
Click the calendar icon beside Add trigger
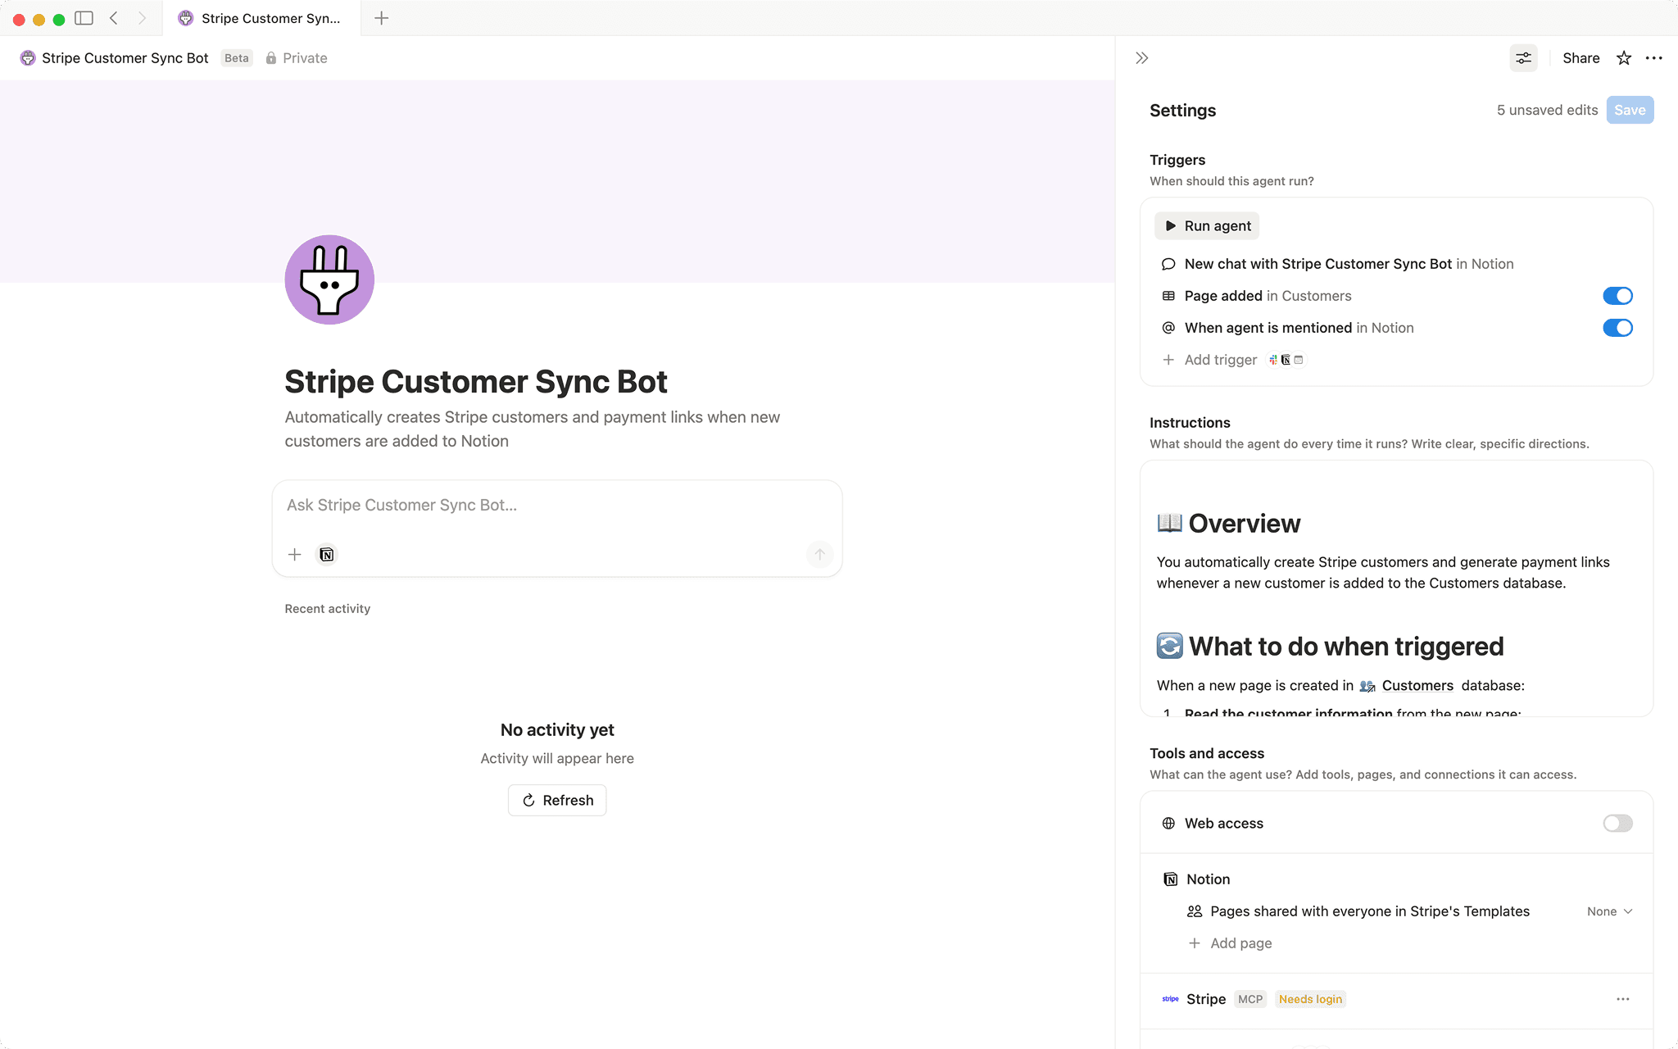click(x=1299, y=360)
